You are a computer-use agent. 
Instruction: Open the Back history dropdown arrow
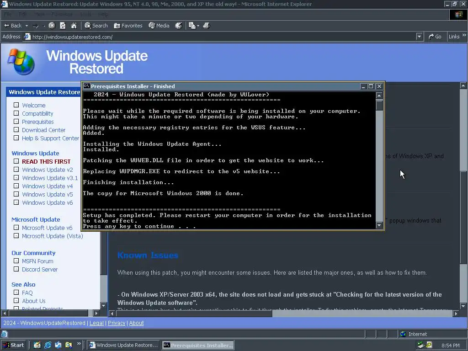tap(27, 26)
